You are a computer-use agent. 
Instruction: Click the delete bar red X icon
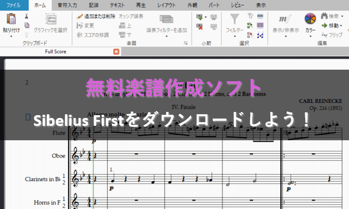coord(200,26)
